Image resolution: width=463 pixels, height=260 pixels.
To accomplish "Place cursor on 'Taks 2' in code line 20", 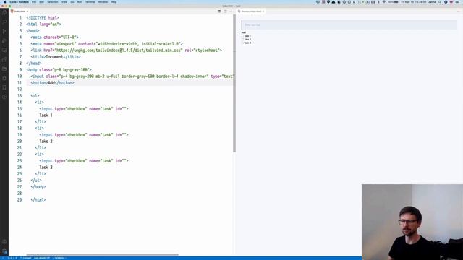I will tap(46, 142).
